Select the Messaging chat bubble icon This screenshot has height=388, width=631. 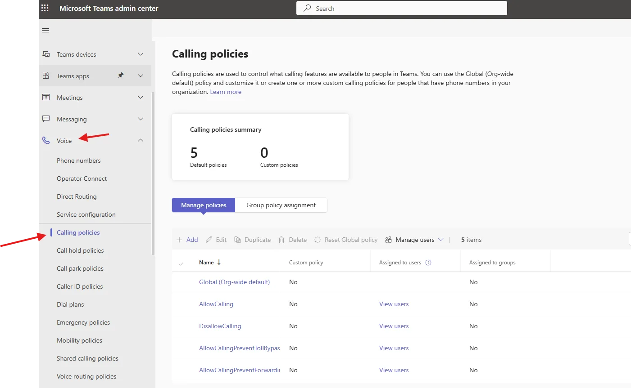coord(45,119)
